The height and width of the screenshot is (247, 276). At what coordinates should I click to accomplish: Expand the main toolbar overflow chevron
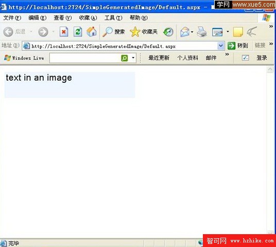pyautogui.click(x=271, y=26)
